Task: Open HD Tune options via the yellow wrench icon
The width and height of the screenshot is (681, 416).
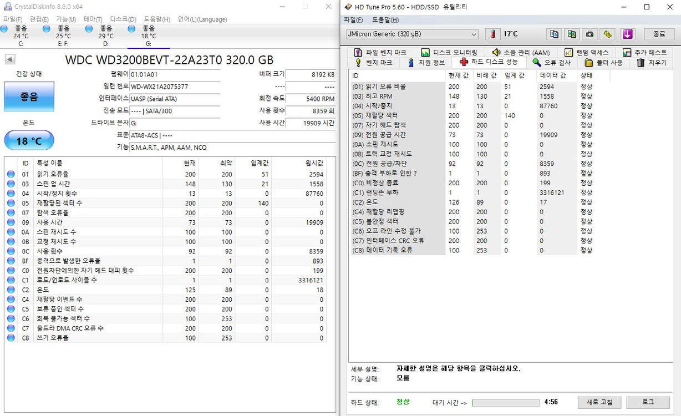Action: point(607,34)
